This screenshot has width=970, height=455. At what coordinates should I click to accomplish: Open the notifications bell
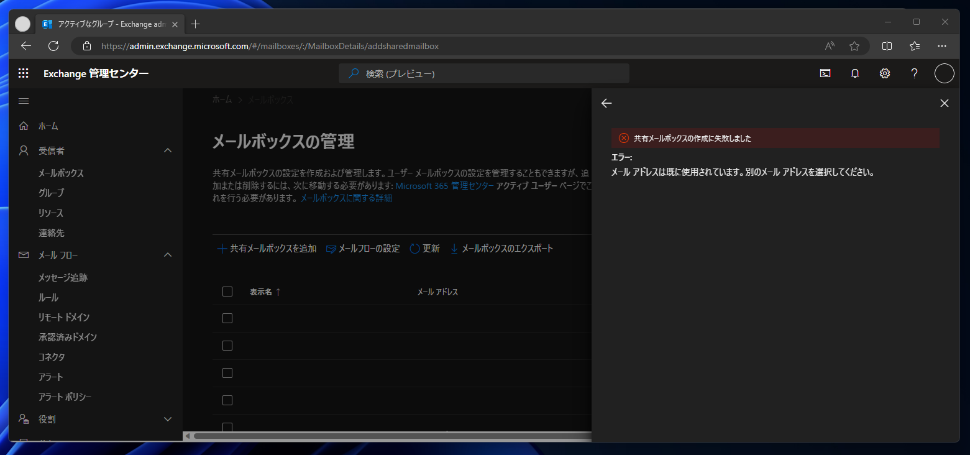tap(854, 73)
